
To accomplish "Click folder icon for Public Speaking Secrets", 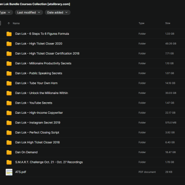I will pos(9,73).
